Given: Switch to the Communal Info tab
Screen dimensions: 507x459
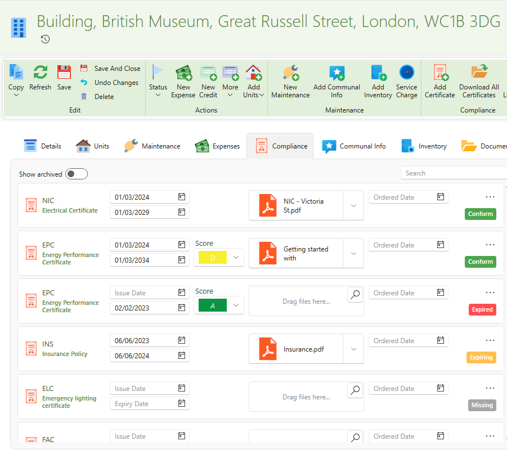Looking at the screenshot, I should 354,146.
